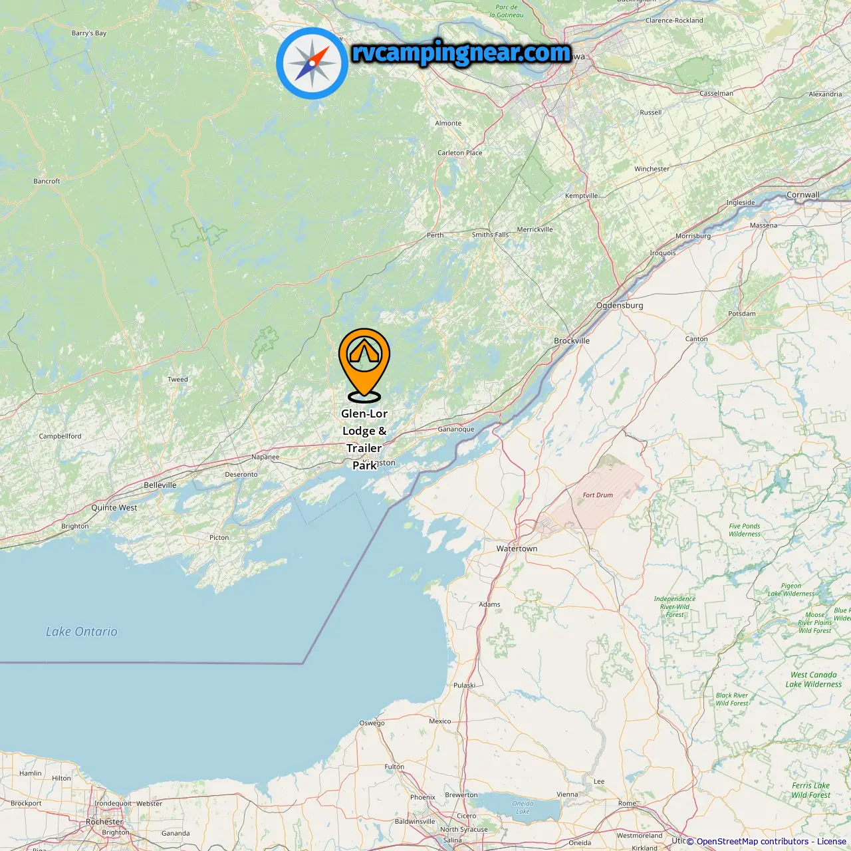Click the Quinte West label

pos(114,507)
